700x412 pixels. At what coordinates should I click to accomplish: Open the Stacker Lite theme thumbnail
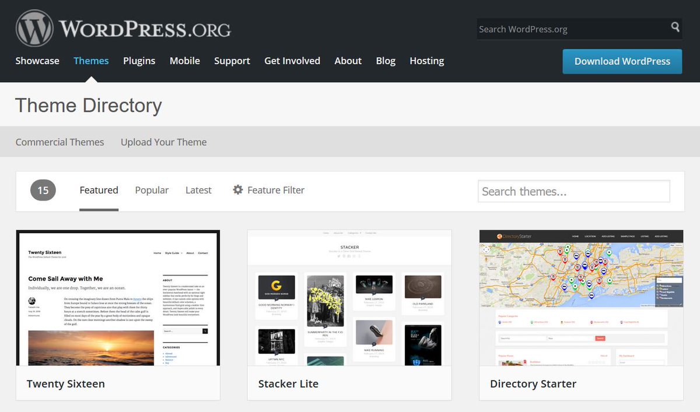click(x=349, y=298)
